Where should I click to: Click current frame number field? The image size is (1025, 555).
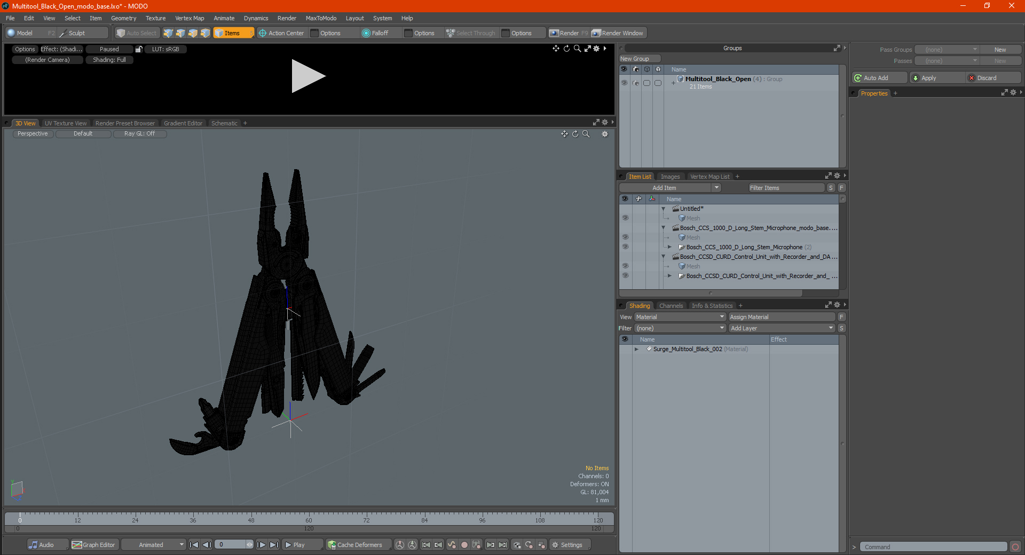coord(231,545)
